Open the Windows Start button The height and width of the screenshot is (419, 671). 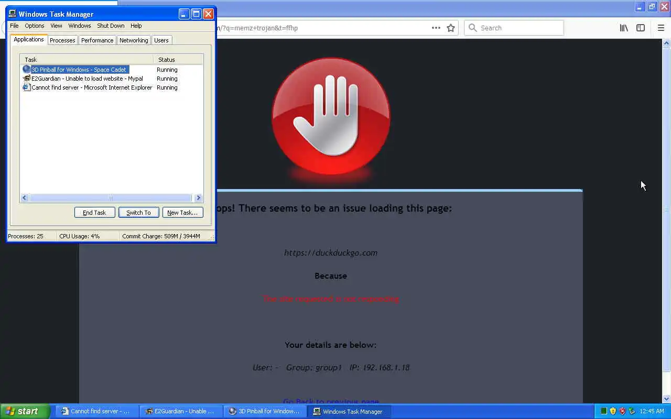pyautogui.click(x=25, y=411)
